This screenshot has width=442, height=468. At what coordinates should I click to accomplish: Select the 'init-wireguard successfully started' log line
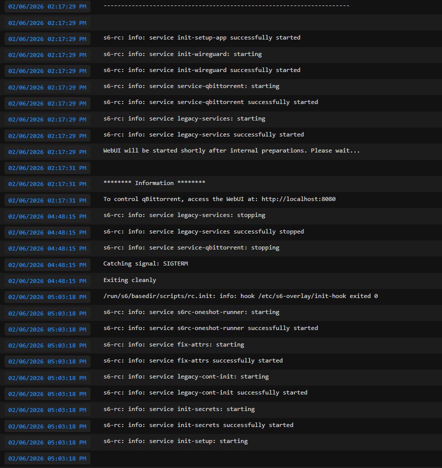click(x=201, y=70)
